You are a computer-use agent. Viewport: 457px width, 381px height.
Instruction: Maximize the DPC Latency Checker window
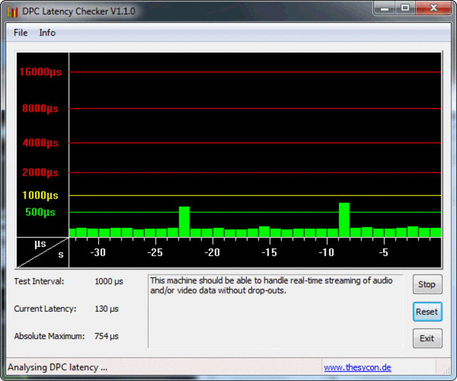click(x=406, y=8)
